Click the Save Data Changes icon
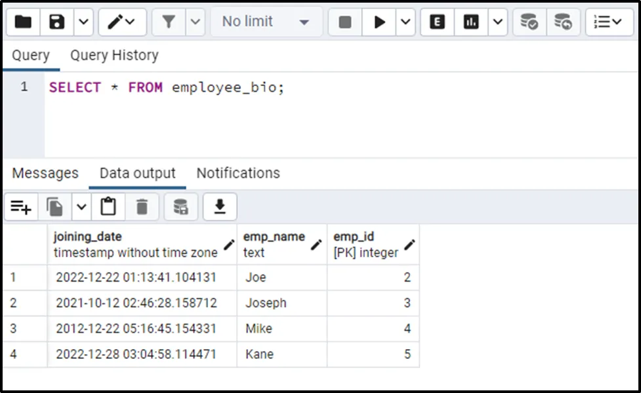Screen dimensions: 641x393 180,207
